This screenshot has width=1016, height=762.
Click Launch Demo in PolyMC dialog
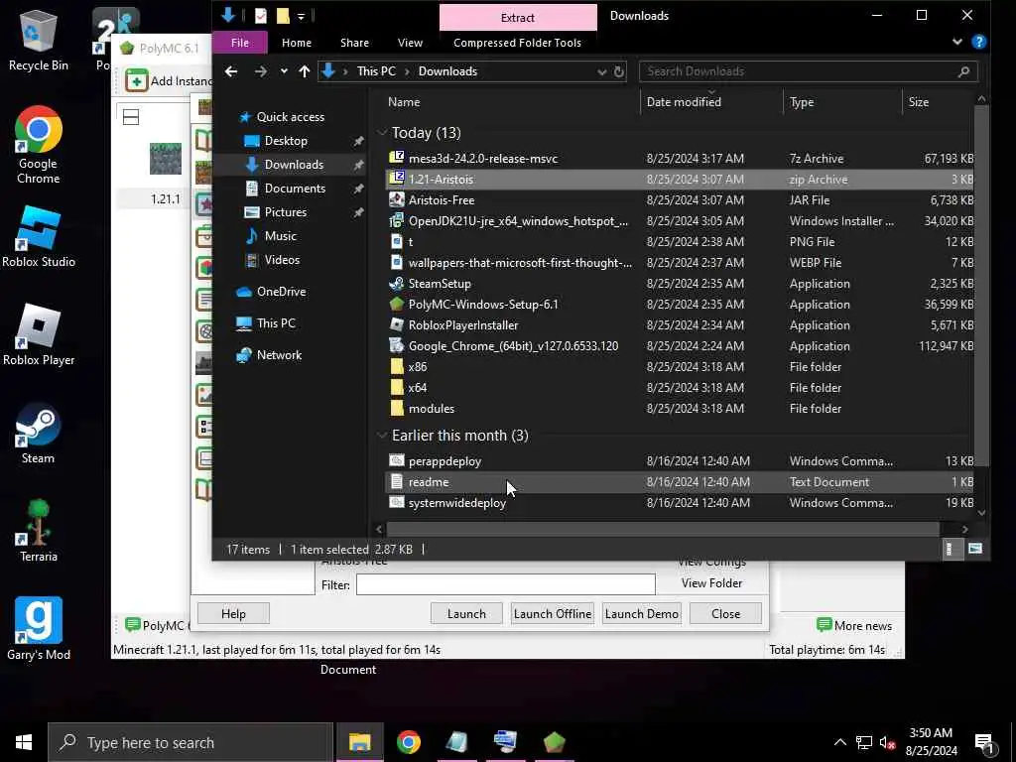[x=642, y=613]
